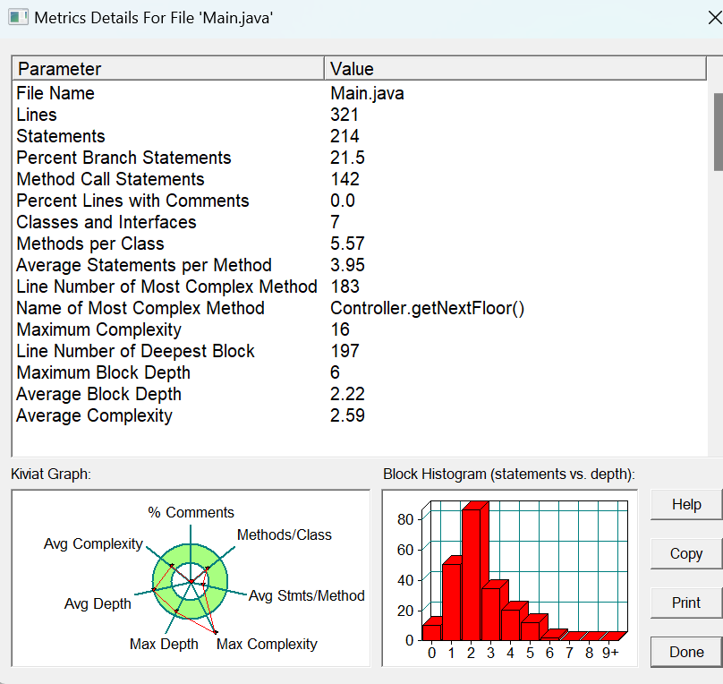Click the Max Complexity point on Kiviat graph
Viewport: 723px width, 684px height.
pos(216,632)
